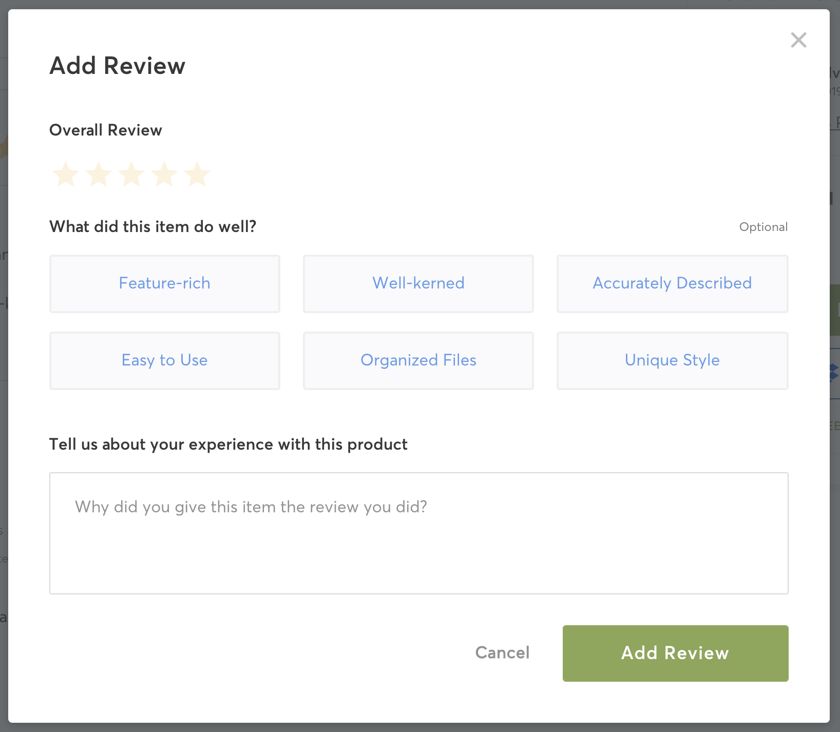
Task: Choose the fourth rating star
Action: (x=164, y=174)
